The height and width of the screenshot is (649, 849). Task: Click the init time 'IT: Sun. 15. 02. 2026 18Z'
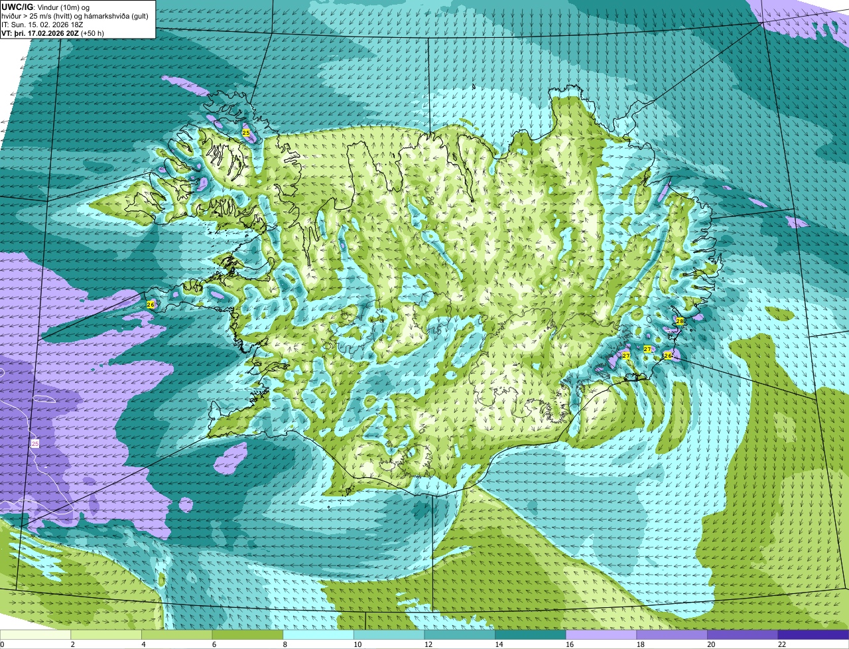(x=43, y=25)
